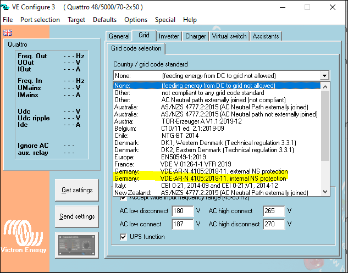Close the VE Configure window

pos(333,7)
